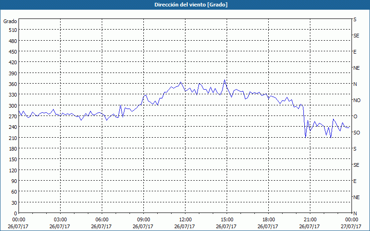Click the "E" compass label level with 450
370x231 pixels.
tap(355, 52)
